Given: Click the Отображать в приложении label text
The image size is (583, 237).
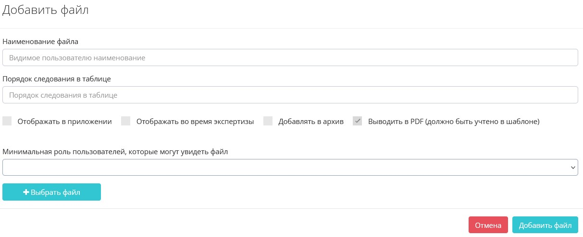Looking at the screenshot, I should pyautogui.click(x=64, y=122).
